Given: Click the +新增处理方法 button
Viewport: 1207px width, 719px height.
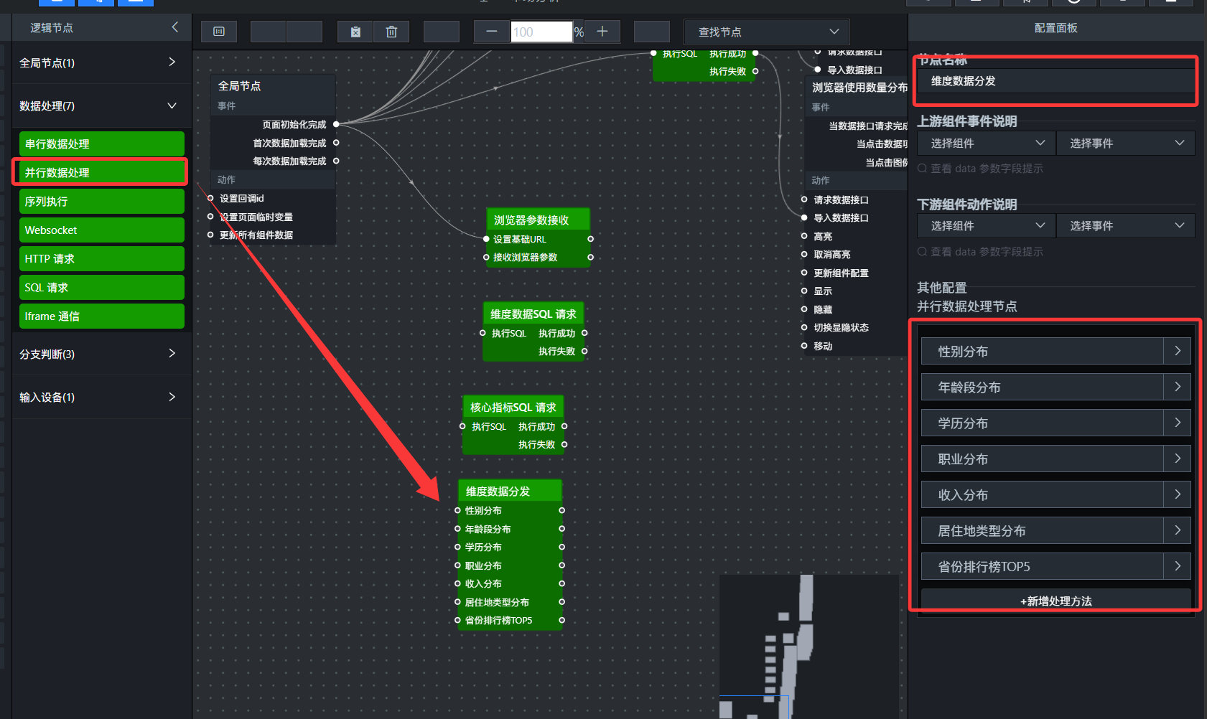Looking at the screenshot, I should click(1056, 601).
